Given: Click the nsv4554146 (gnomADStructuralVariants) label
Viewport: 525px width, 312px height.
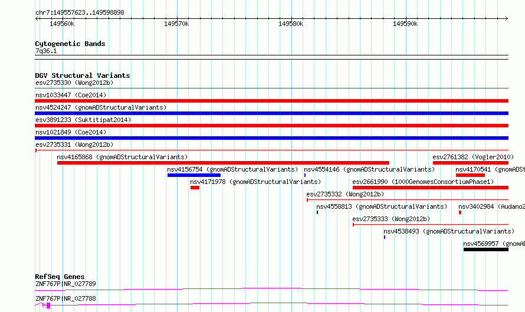Looking at the screenshot, I should click(369, 169).
